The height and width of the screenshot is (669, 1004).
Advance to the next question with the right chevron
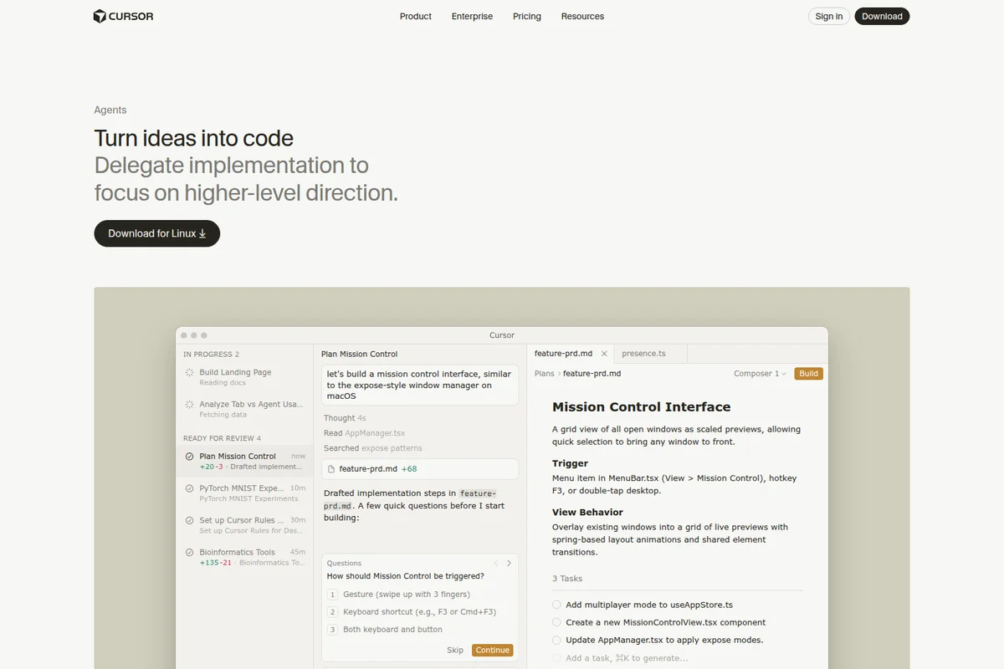click(509, 563)
